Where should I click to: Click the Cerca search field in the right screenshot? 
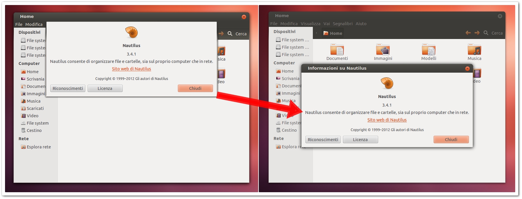click(x=497, y=33)
